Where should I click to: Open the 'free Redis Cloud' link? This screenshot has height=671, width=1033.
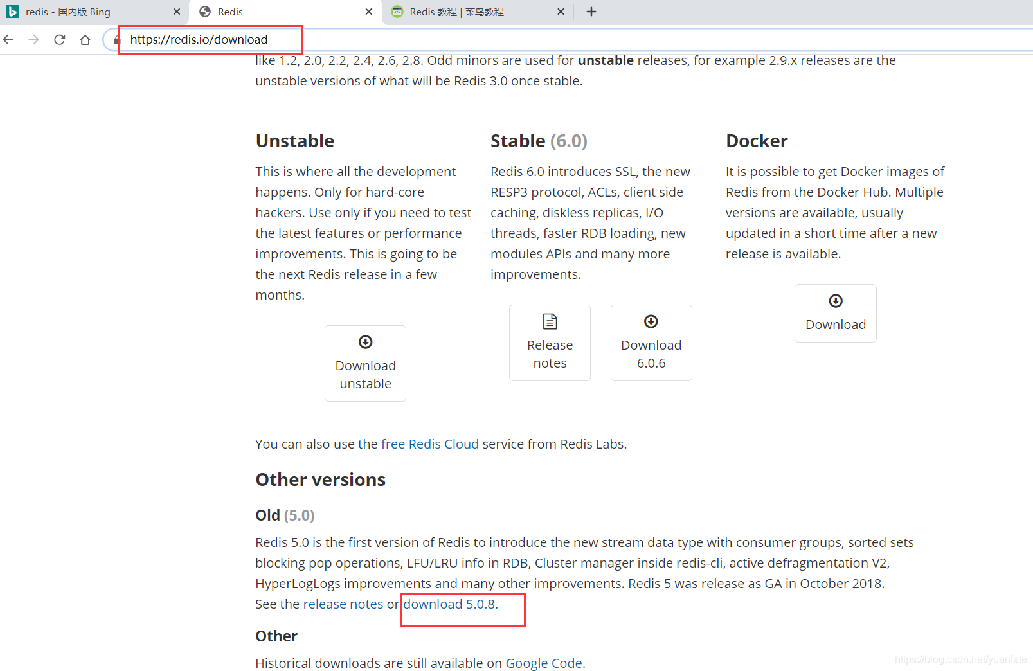click(x=429, y=444)
